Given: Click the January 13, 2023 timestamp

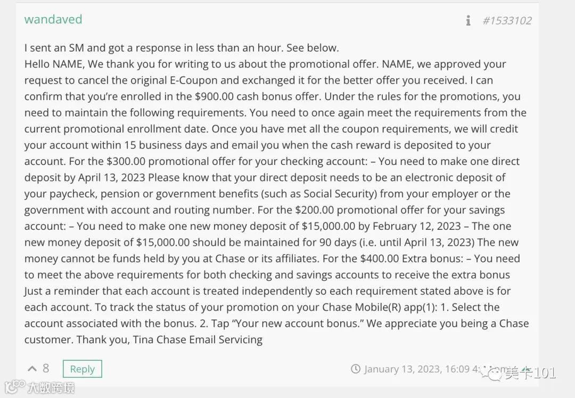Looking at the screenshot, I should tap(415, 369).
